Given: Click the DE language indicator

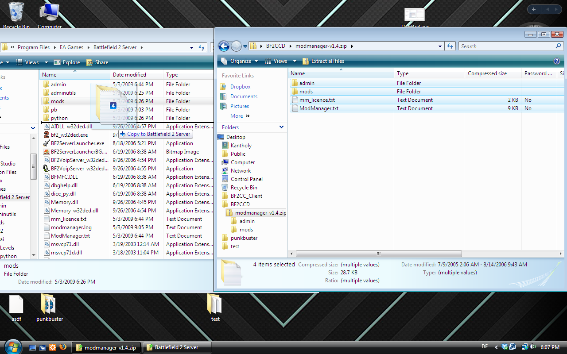Looking at the screenshot, I should pos(485,347).
